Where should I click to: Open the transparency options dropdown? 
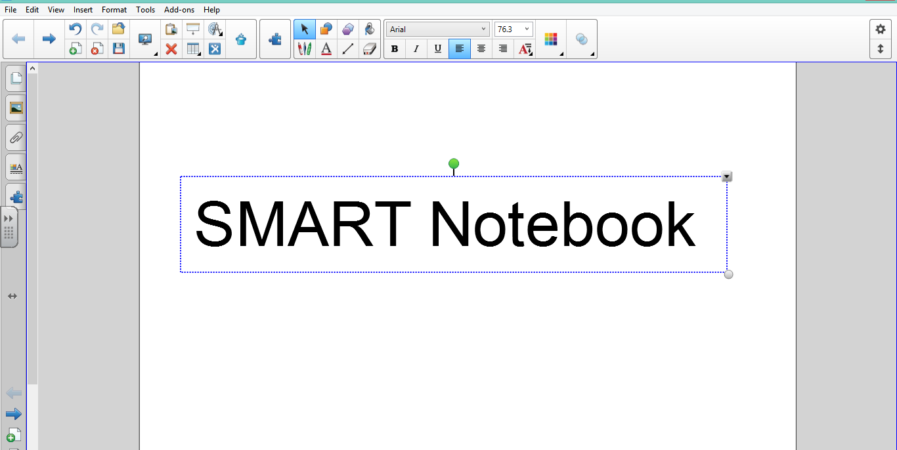click(x=582, y=39)
